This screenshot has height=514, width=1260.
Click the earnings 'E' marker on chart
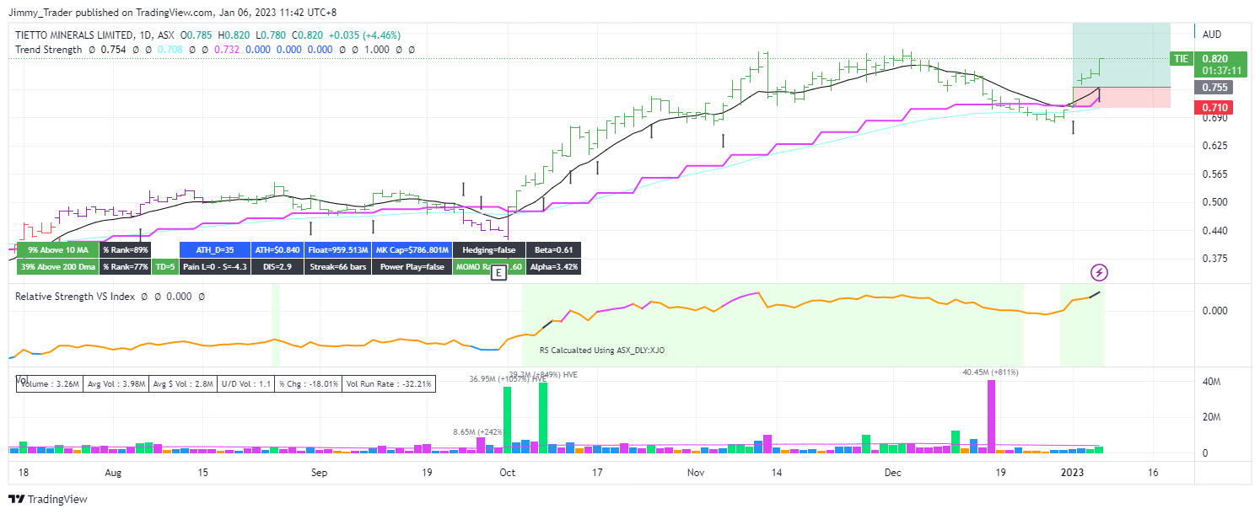[498, 273]
